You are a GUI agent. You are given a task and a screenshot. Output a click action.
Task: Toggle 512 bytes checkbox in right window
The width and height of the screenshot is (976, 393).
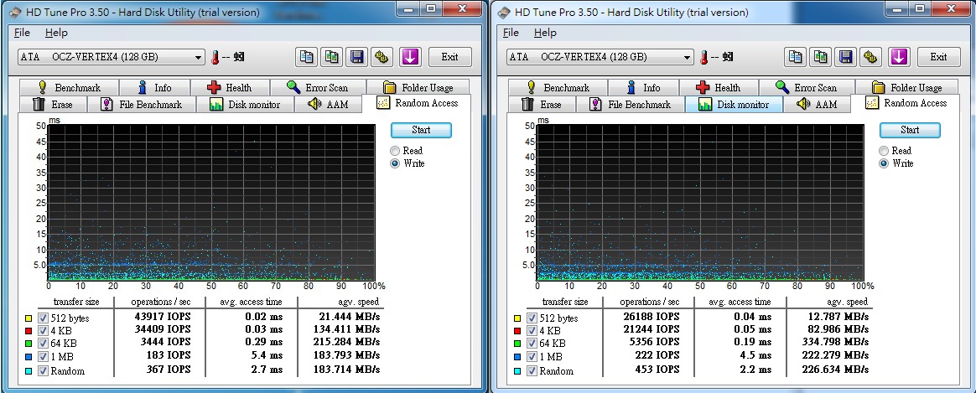point(531,318)
